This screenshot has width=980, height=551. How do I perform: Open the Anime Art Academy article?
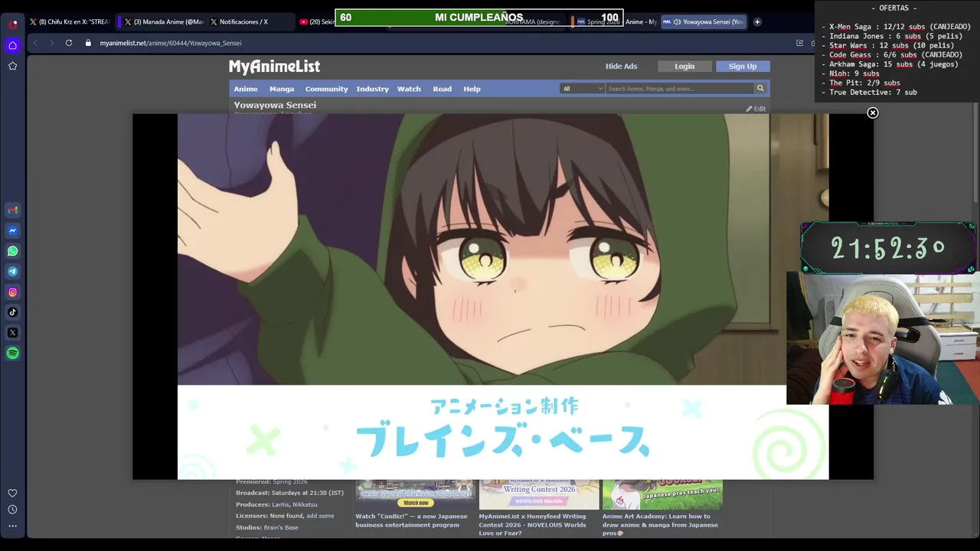[x=660, y=525]
